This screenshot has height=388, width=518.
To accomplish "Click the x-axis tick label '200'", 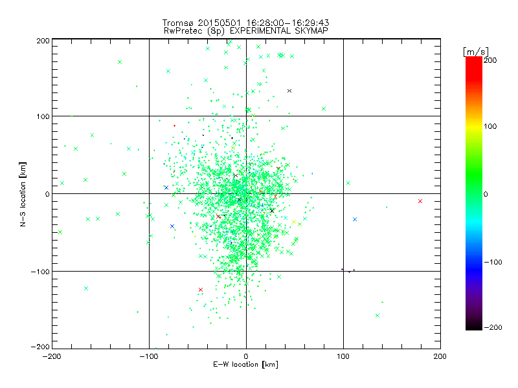I will click(440, 356).
